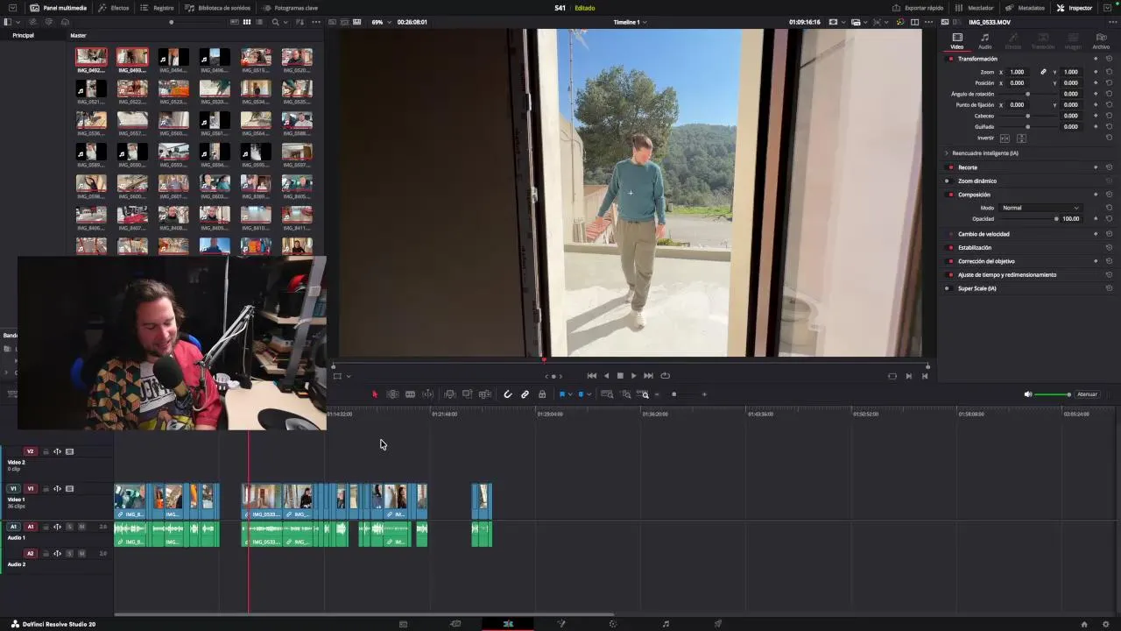Image resolution: width=1121 pixels, height=631 pixels.
Task: Solo track Audio 1 with S button
Action: point(70,527)
